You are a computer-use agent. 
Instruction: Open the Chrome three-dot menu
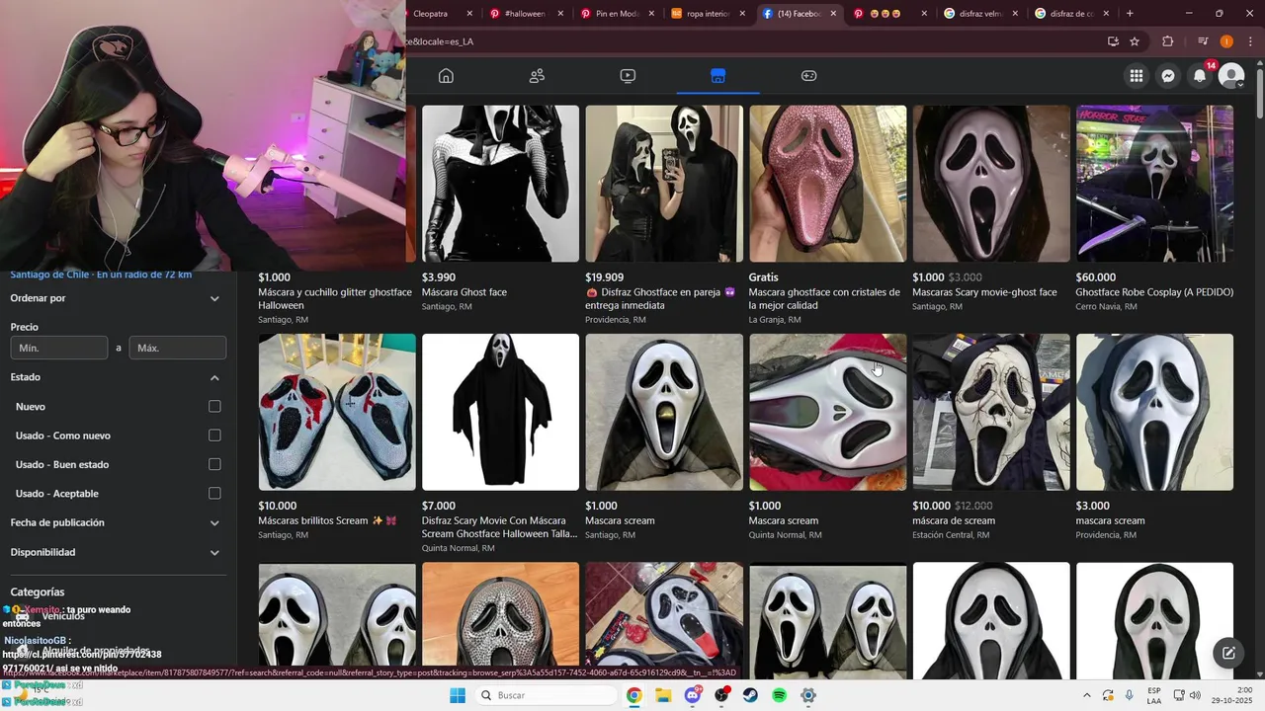tap(1250, 41)
